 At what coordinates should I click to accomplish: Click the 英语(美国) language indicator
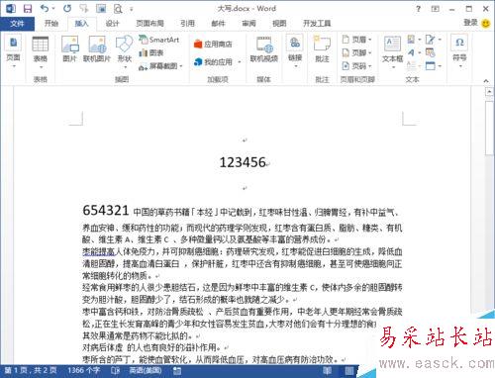pyautogui.click(x=146, y=371)
